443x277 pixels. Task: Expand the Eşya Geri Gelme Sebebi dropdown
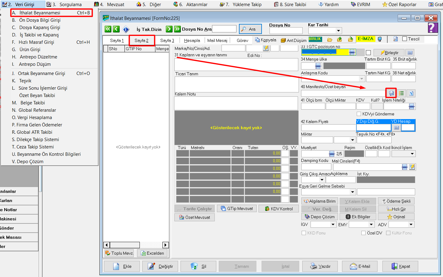352,192
